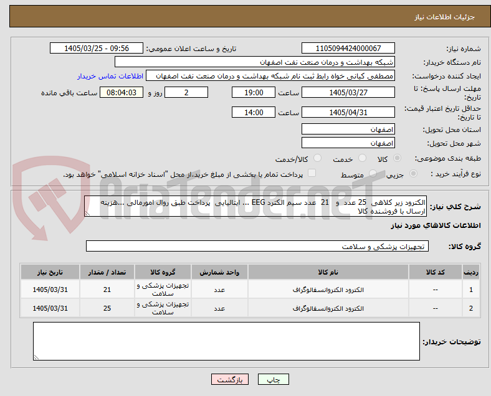491x396 pixels.
Task: Click the remaining time field 08:04:03
Action: tap(122, 92)
